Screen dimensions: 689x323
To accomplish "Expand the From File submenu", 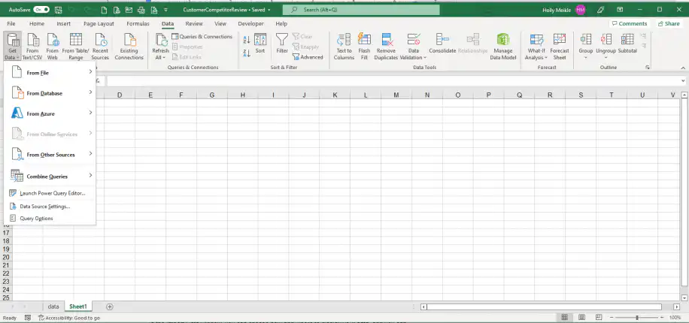I will click(x=50, y=72).
